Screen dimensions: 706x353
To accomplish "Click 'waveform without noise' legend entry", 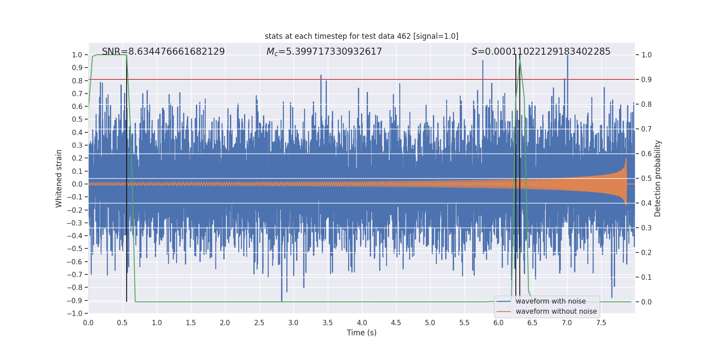I will (556, 312).
